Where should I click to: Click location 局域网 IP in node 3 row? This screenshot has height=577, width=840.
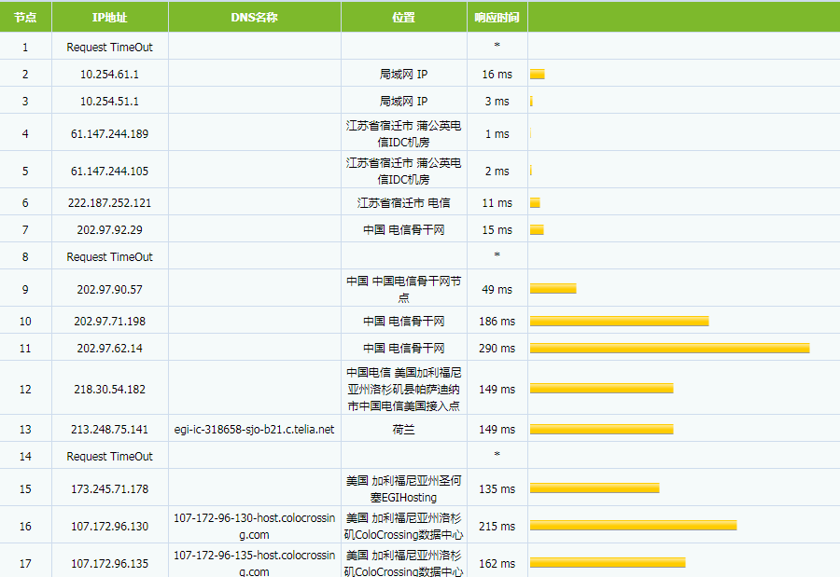pos(403,102)
